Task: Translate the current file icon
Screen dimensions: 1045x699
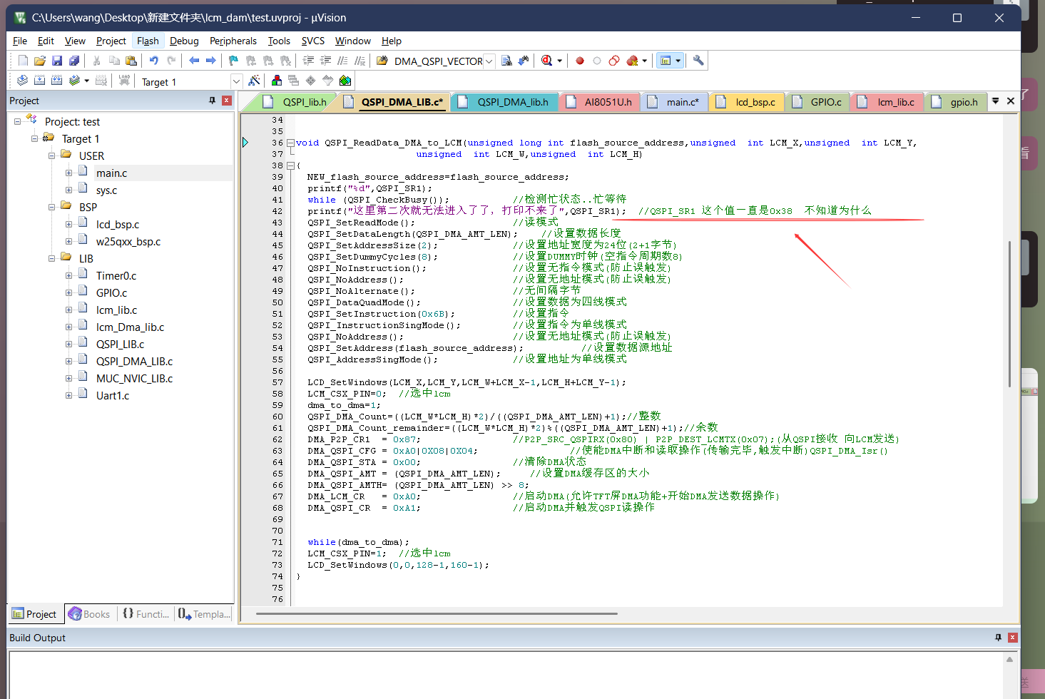Action: coord(23,81)
